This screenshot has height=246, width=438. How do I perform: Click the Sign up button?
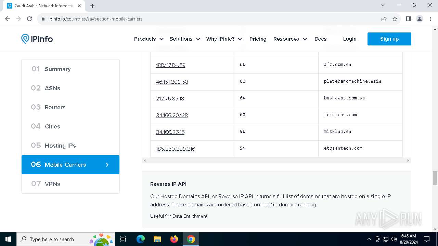[x=389, y=39]
